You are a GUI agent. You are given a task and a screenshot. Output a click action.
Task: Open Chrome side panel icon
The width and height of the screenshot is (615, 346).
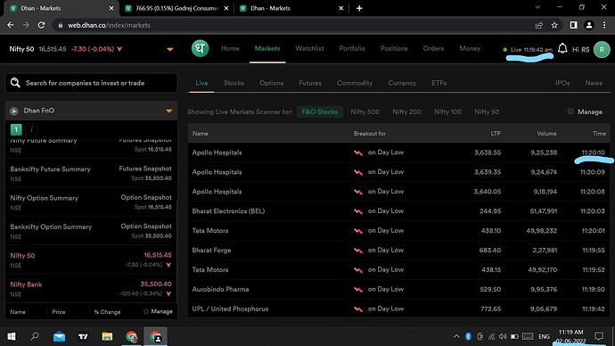[x=573, y=25]
